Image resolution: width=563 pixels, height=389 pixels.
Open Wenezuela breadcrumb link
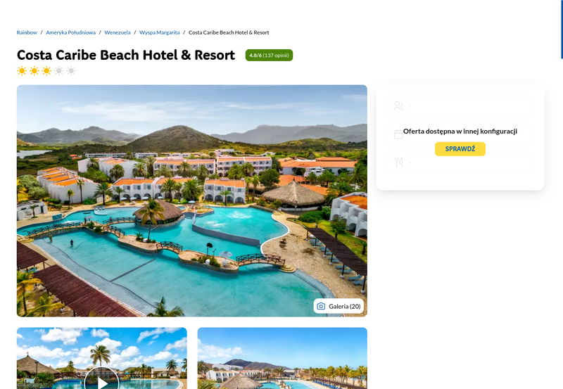(x=118, y=32)
